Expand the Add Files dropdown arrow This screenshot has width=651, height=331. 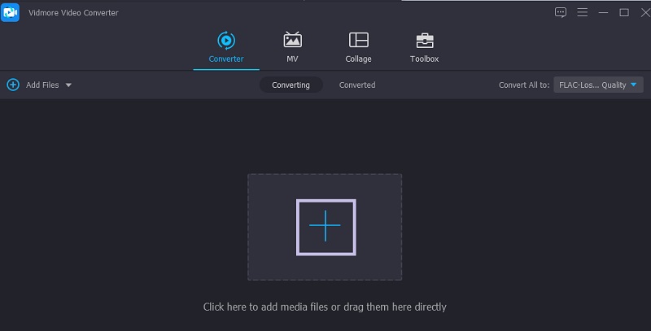coord(68,85)
